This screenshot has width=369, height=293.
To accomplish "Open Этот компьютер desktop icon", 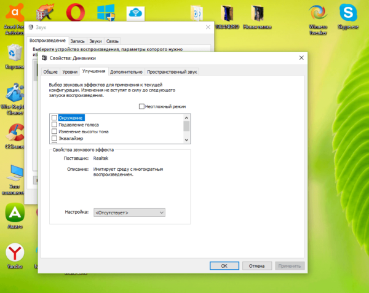I will click(14, 180).
